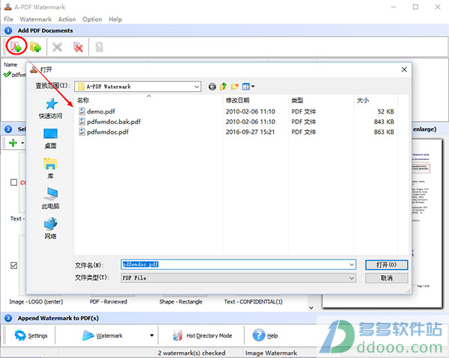Click the Watermark play arrow button
The width and height of the screenshot is (449, 358).
pyautogui.click(x=103, y=336)
